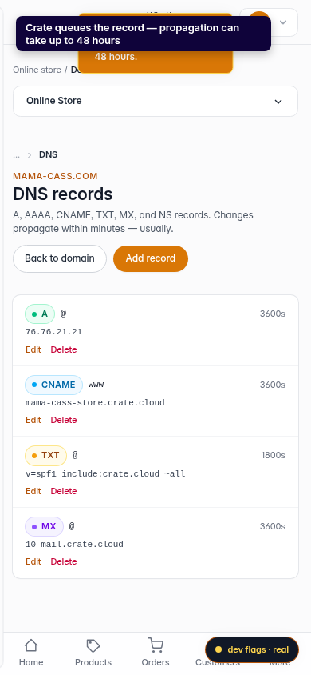Delete the A record 76.76.21.21

coord(64,349)
